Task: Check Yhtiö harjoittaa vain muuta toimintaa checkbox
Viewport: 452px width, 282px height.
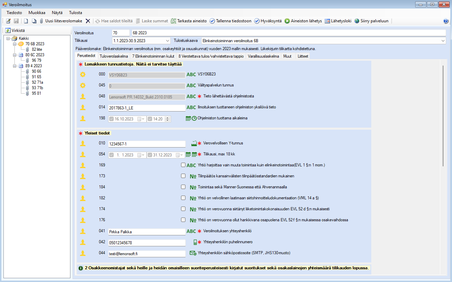Action: coord(183,165)
